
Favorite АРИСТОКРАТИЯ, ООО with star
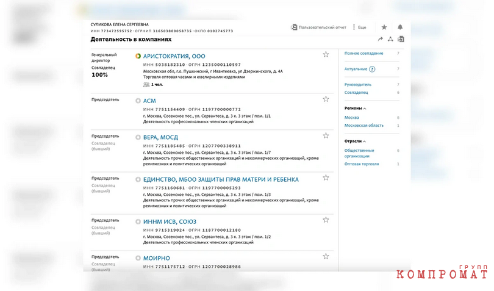click(326, 54)
